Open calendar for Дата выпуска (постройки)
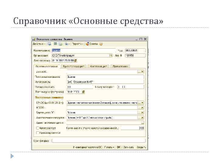 pos(83,92)
